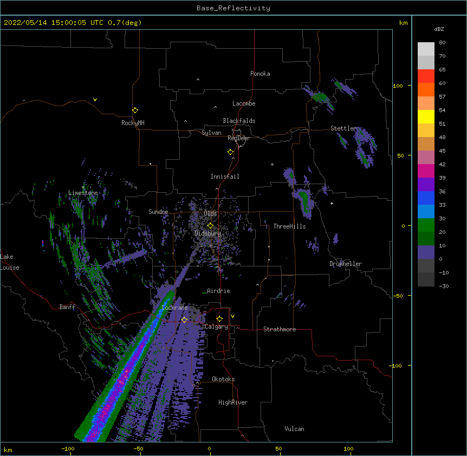The height and width of the screenshot is (456, 467).
Task: Click yellow v marker northeast of Calgary
Action: pyautogui.click(x=232, y=316)
